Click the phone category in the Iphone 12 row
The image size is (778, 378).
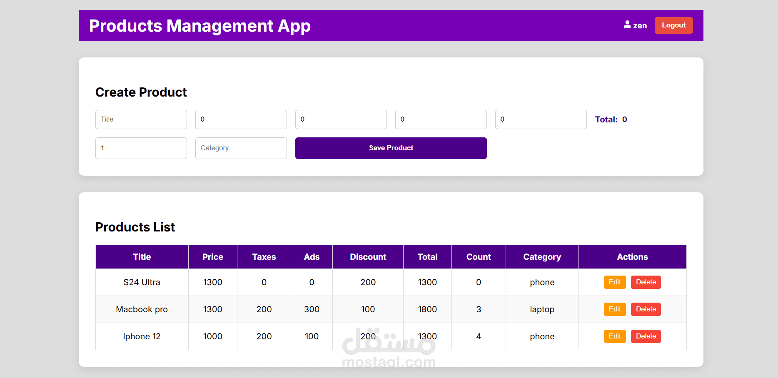542,336
